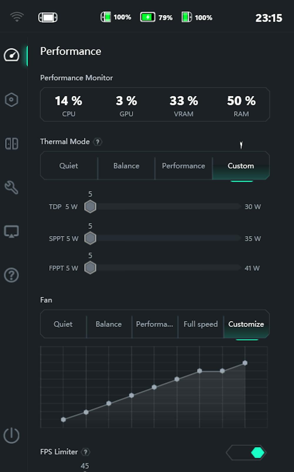Click the FPS Limiter help icon

click(86, 452)
